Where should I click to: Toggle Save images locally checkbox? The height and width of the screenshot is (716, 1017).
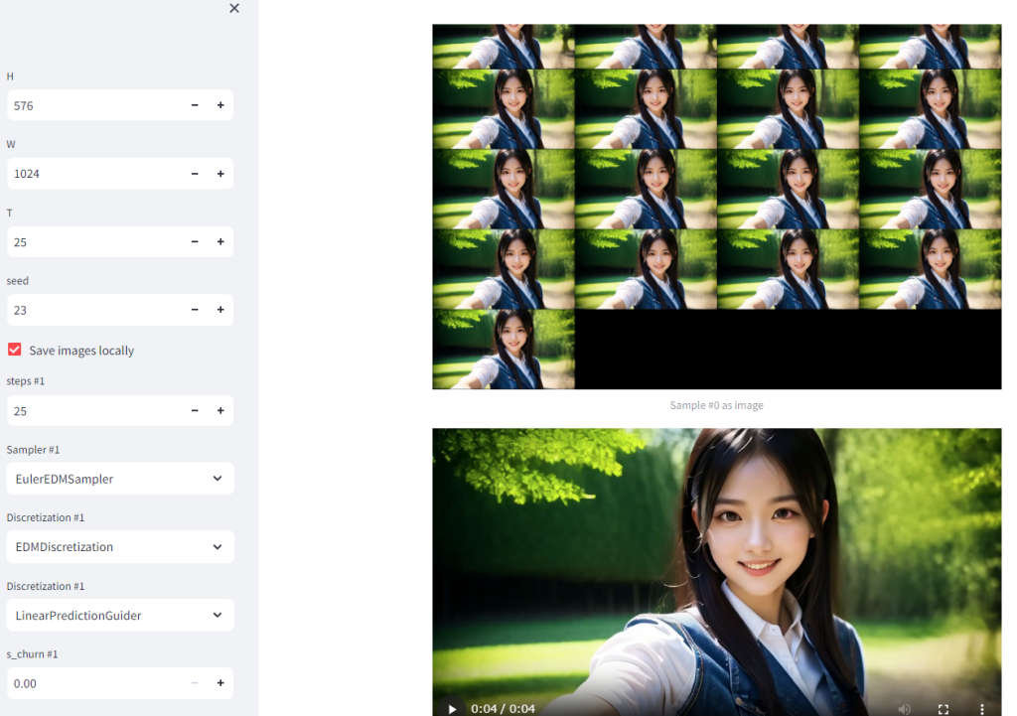14,350
